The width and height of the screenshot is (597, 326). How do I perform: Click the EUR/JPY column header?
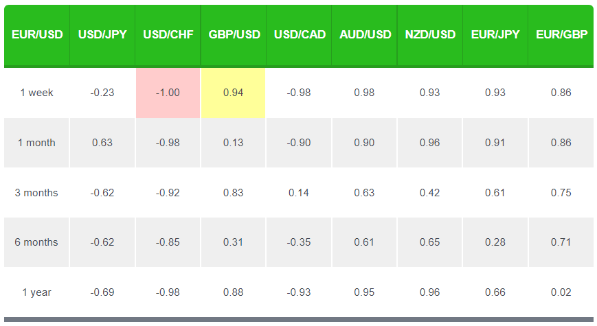tap(495, 34)
